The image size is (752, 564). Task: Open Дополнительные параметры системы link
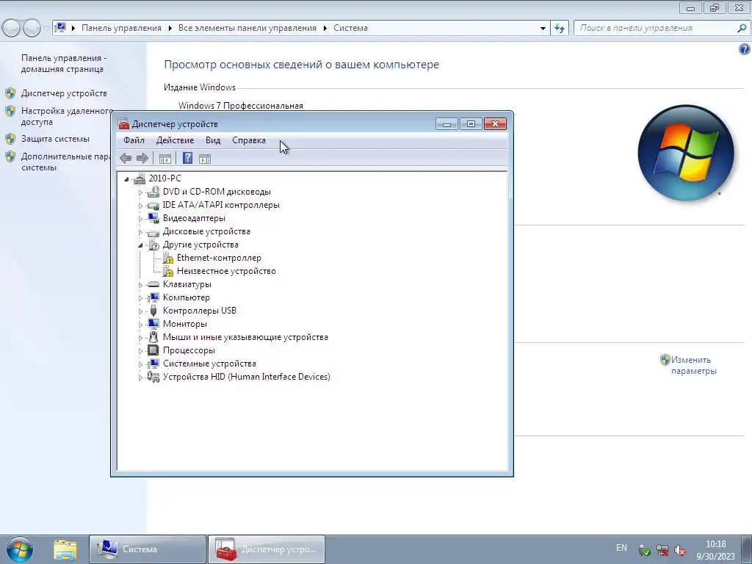click(65, 162)
